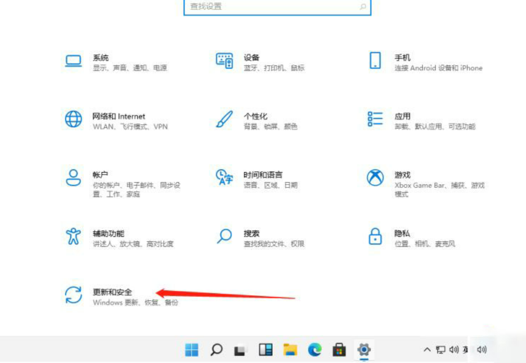This screenshot has height=363, width=526.
Task: Click the 时间和语言 category title
Action: (263, 175)
